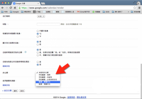
Task: Click the [回響] bookmark
Action: point(47,12)
